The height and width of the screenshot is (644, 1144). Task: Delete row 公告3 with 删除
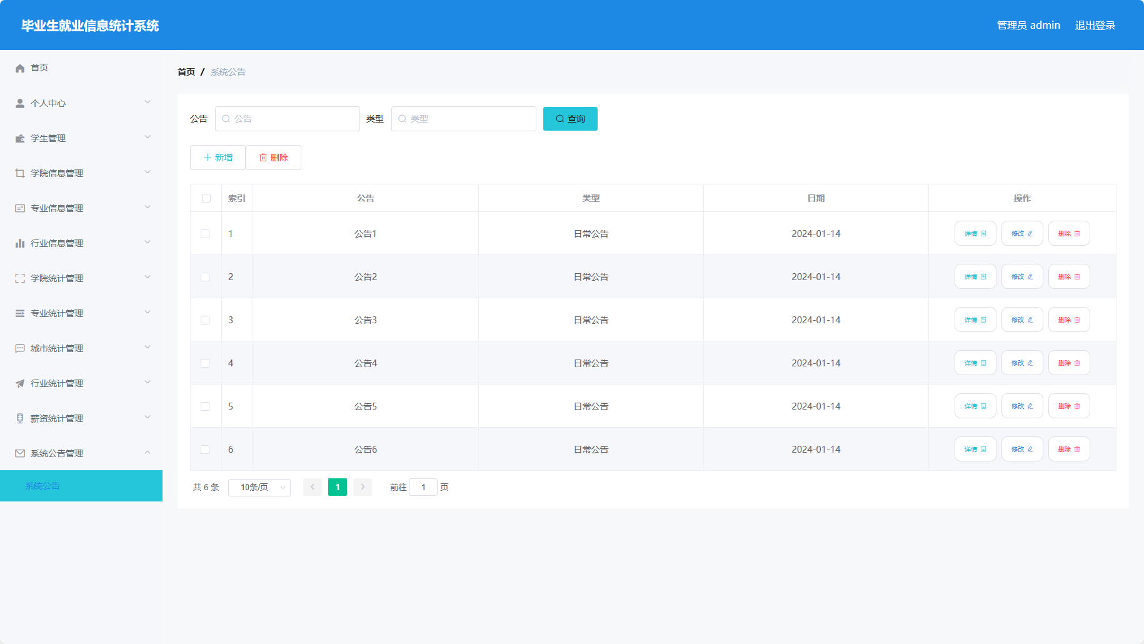(x=1069, y=319)
